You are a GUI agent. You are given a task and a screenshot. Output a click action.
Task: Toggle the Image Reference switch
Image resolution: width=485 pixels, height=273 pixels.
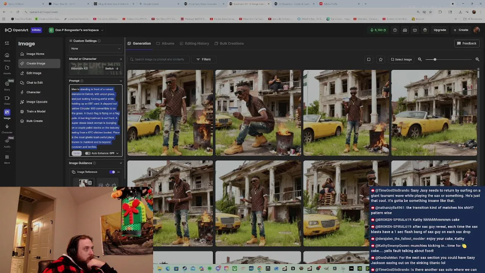112,172
